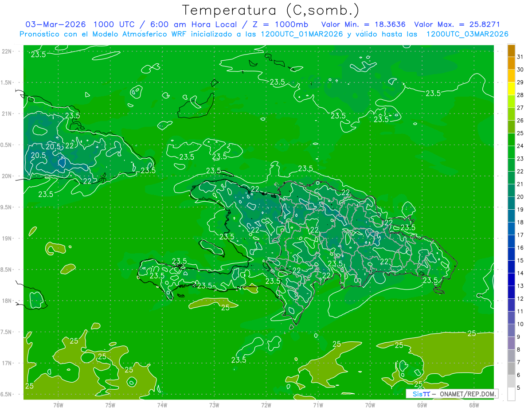Pick the legend color band between 6 and 7
The width and height of the screenshot is (532, 411).
pyautogui.click(x=511, y=368)
